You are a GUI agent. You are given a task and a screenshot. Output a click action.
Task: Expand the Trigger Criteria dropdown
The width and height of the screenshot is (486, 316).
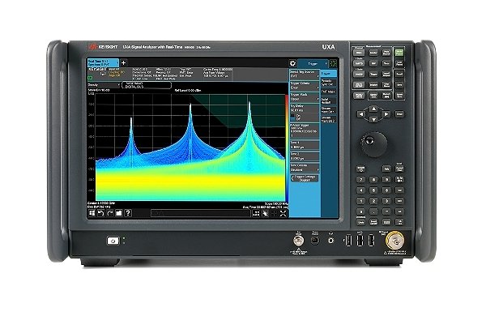point(305,86)
